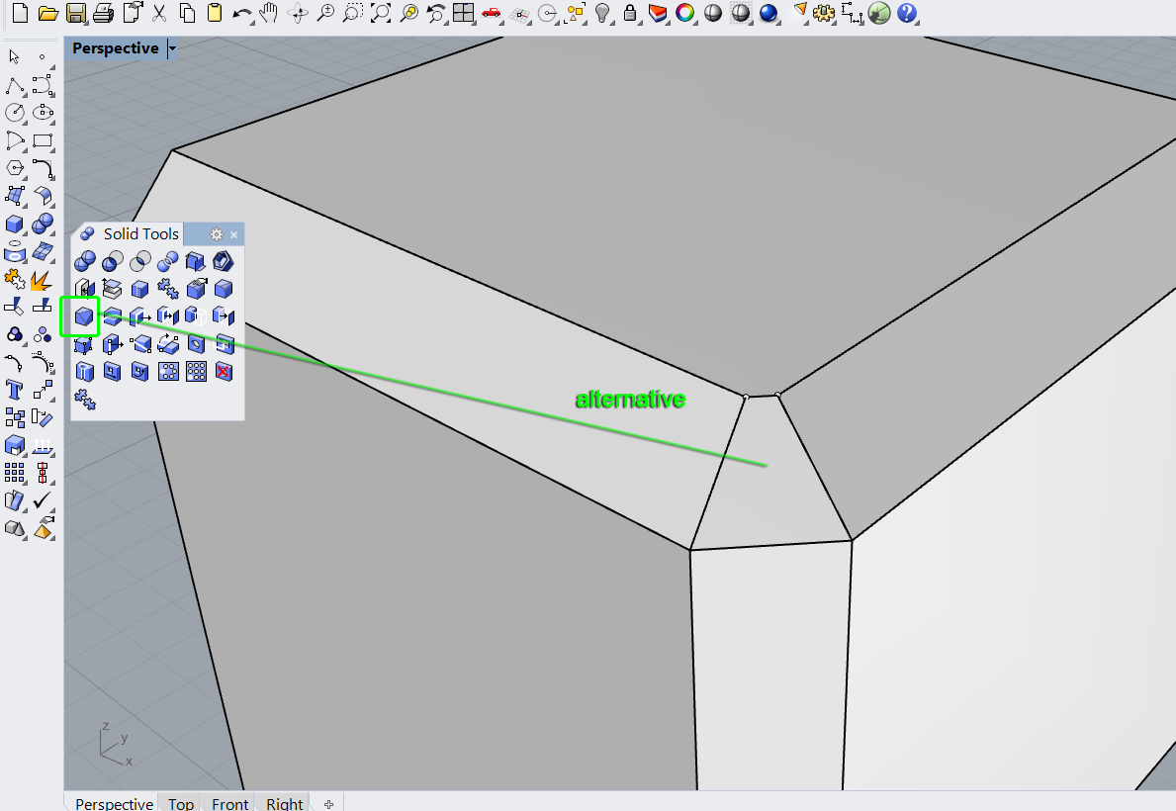Click the Zoom Extents icon
Screen dimensions: 1176x811
point(381,13)
